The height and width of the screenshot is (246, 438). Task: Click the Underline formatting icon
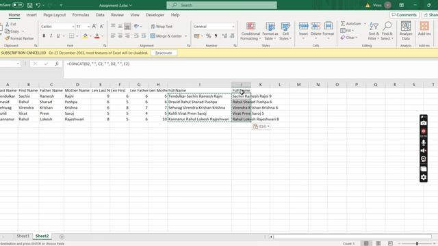[58, 36]
